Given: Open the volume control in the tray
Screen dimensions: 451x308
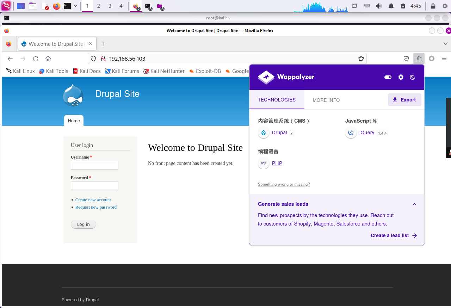Looking at the screenshot, I should tap(379, 6).
